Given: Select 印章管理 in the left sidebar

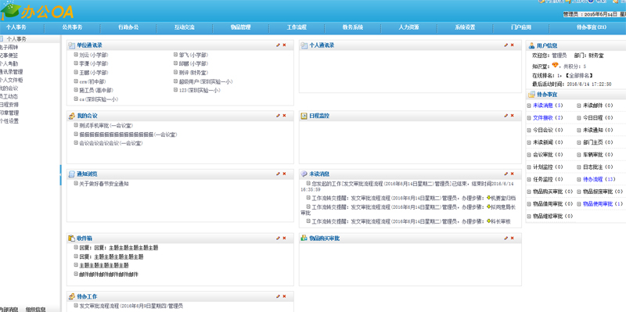Looking at the screenshot, I should point(9,113).
